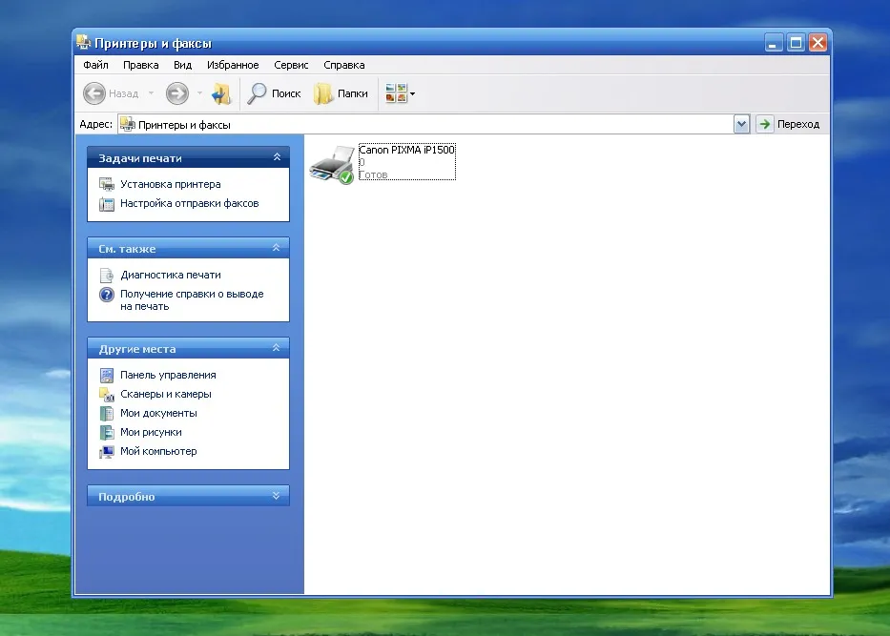Open the Forward button history dropdown arrow
Viewport: 890px width, 636px height.
(199, 93)
